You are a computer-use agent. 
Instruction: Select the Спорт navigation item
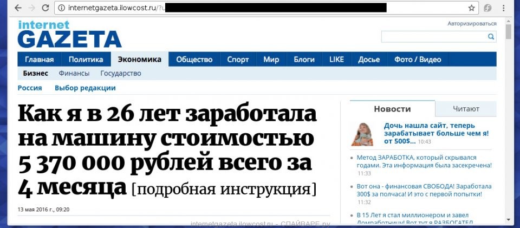pyautogui.click(x=238, y=60)
